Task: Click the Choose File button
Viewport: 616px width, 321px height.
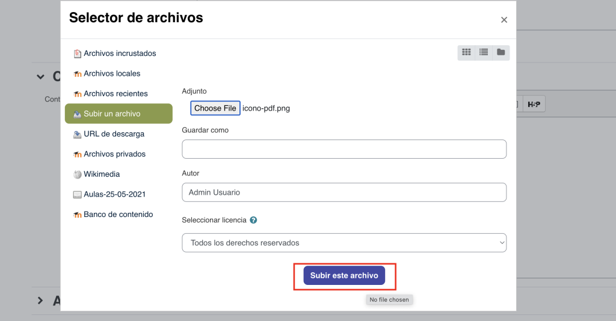Action: pyautogui.click(x=215, y=108)
